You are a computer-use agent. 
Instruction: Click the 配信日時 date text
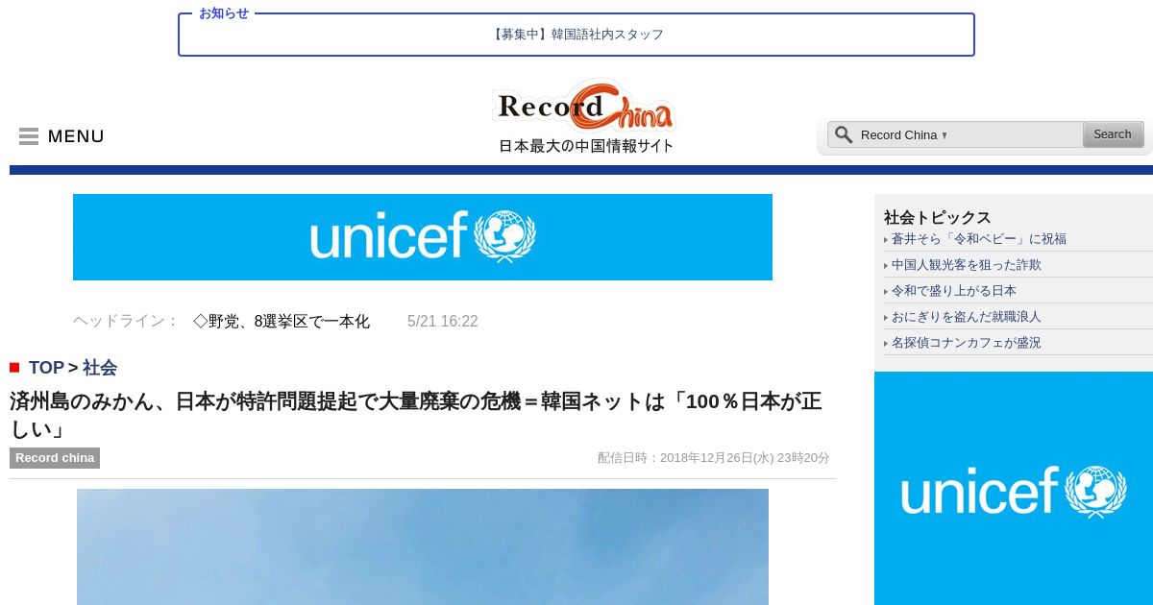pyautogui.click(x=713, y=458)
